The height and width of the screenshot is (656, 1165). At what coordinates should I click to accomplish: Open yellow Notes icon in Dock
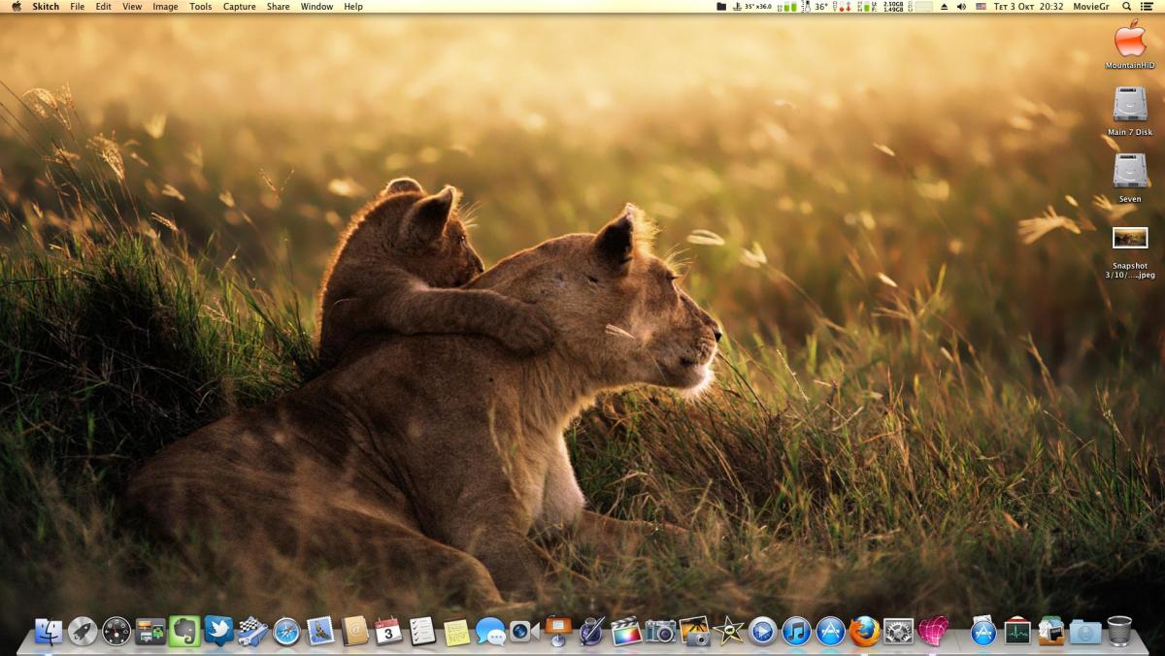[456, 632]
